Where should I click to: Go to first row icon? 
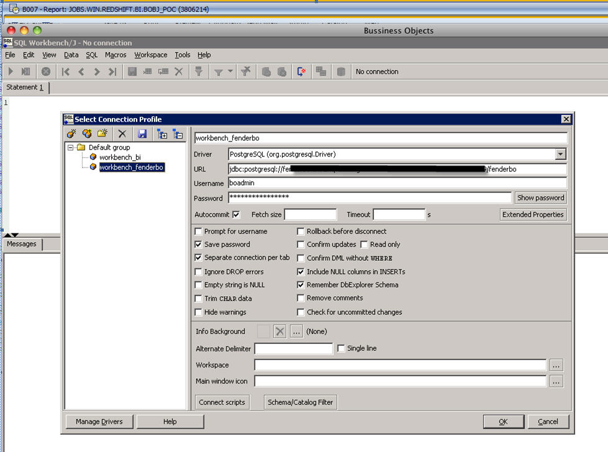pyautogui.click(x=66, y=71)
